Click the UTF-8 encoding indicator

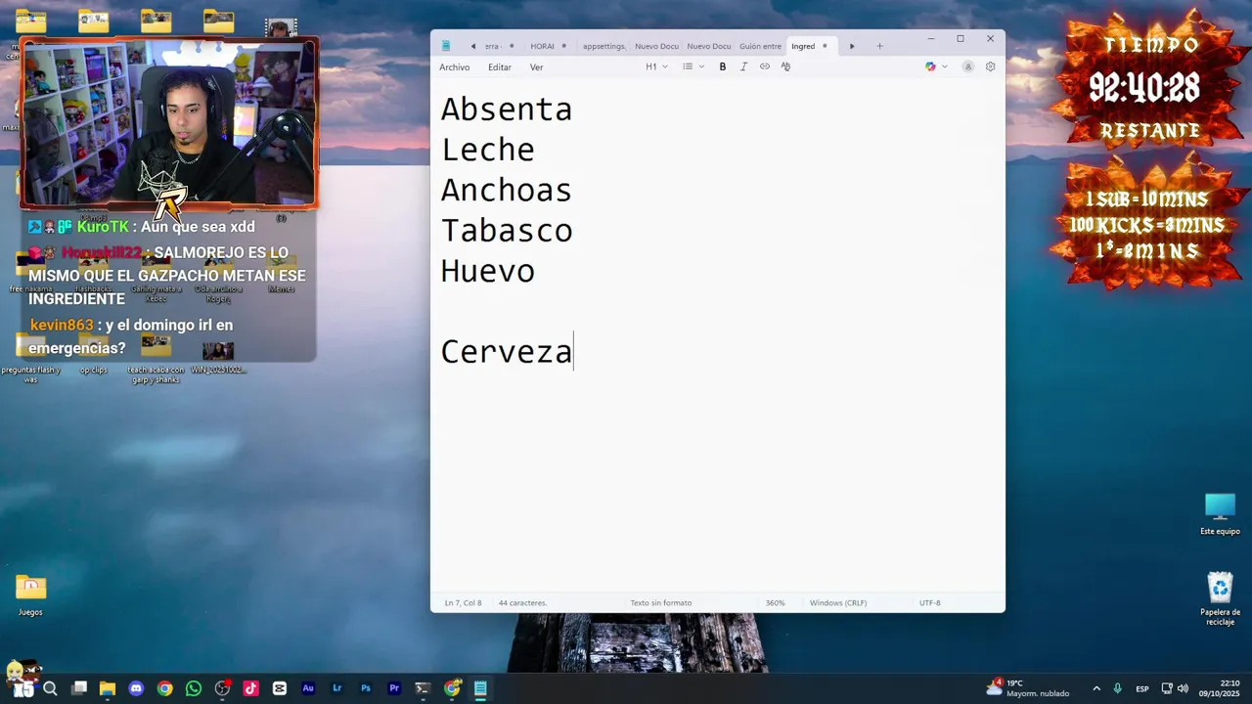coord(930,603)
